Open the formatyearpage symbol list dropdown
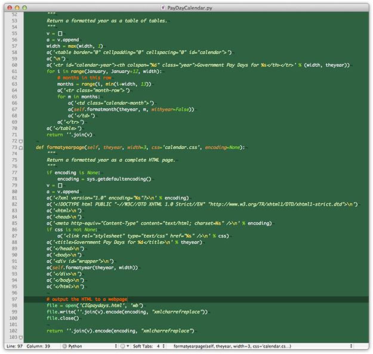 click(263, 346)
